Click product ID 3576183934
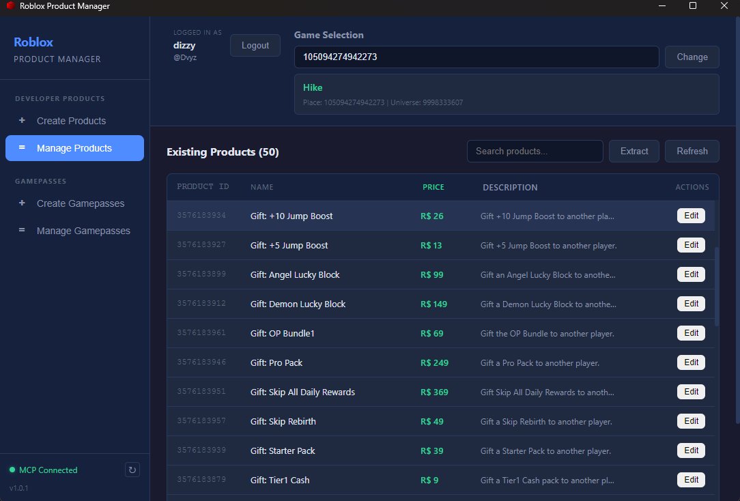 point(201,215)
